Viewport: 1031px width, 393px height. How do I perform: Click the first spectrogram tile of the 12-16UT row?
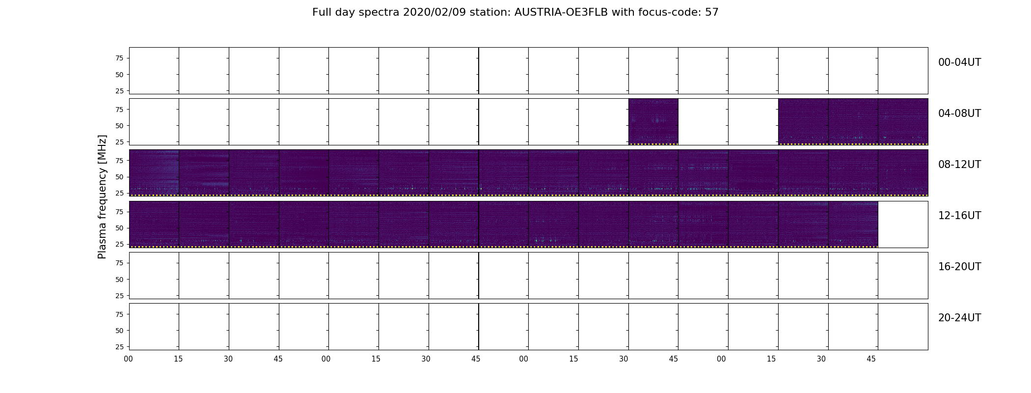[154, 224]
